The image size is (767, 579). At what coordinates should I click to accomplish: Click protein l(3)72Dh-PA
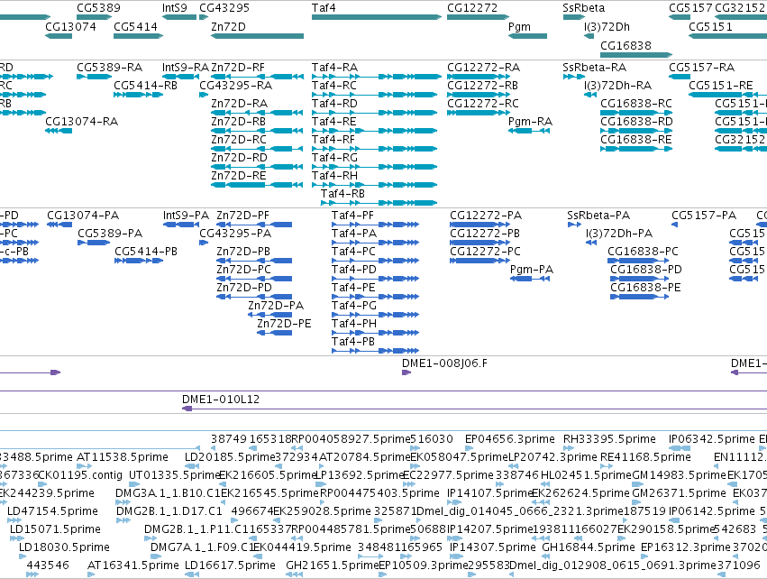tap(591, 243)
